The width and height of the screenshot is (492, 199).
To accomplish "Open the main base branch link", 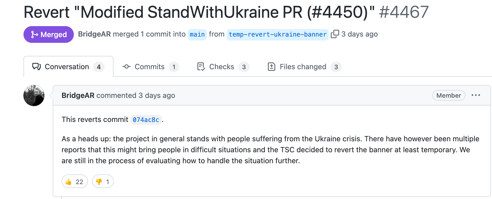I will point(197,34).
